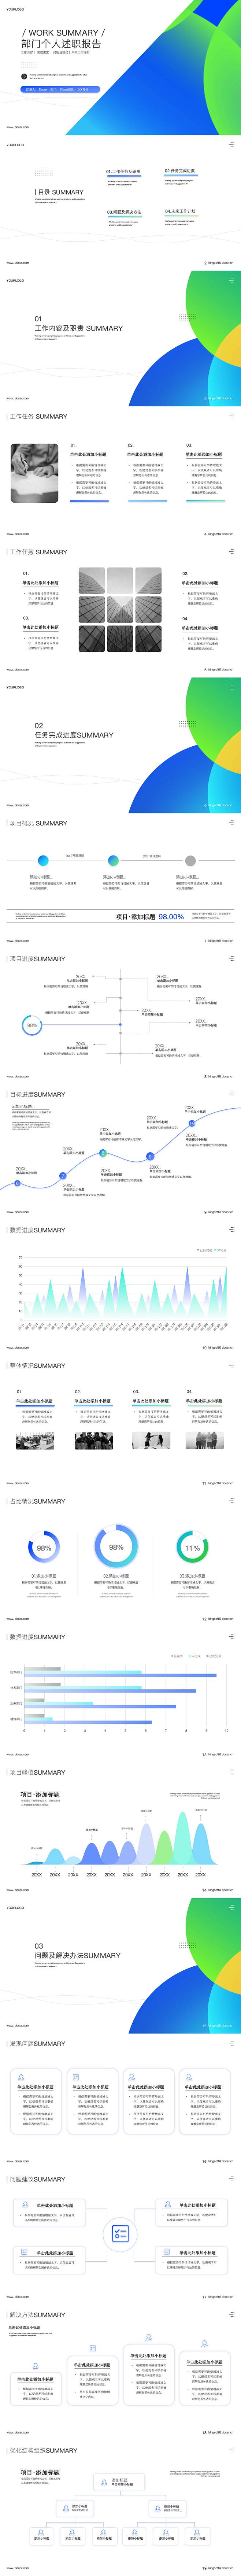The width and height of the screenshot is (241, 2576).
Task: Click the menu icon on the 发现问题SUMMARY slide
Action: coord(232,2043)
